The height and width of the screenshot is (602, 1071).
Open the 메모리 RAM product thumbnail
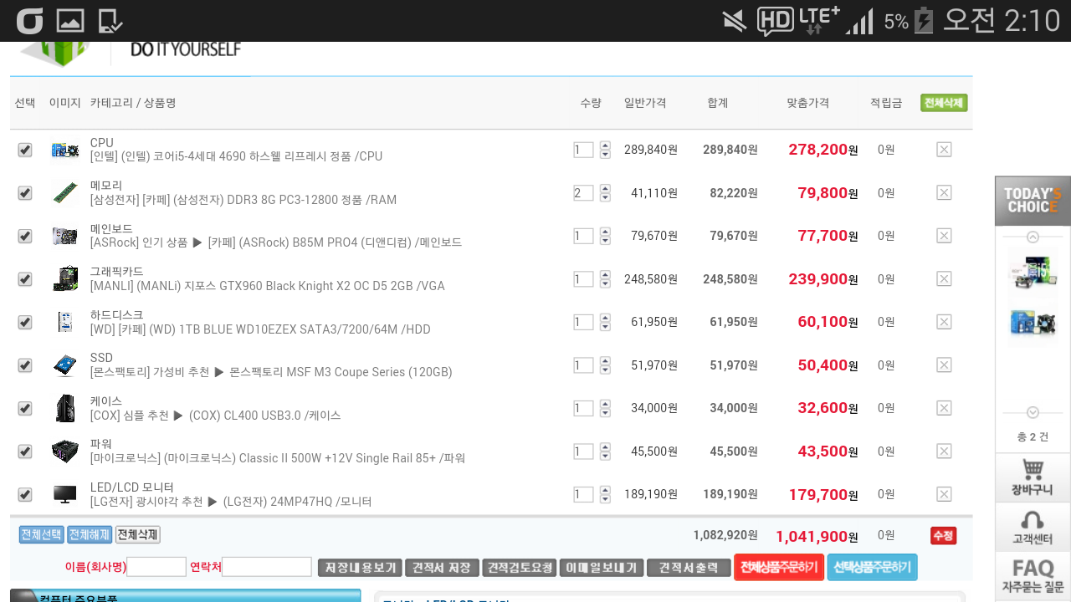tap(64, 192)
